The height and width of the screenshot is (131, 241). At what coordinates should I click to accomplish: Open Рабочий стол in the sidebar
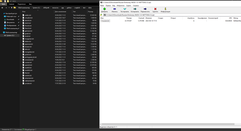[11, 16]
